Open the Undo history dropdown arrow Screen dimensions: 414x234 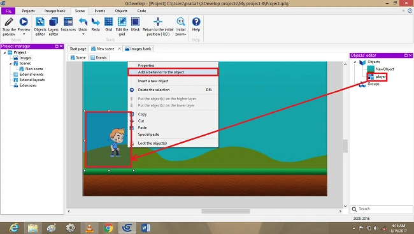pyautogui.click(x=83, y=34)
